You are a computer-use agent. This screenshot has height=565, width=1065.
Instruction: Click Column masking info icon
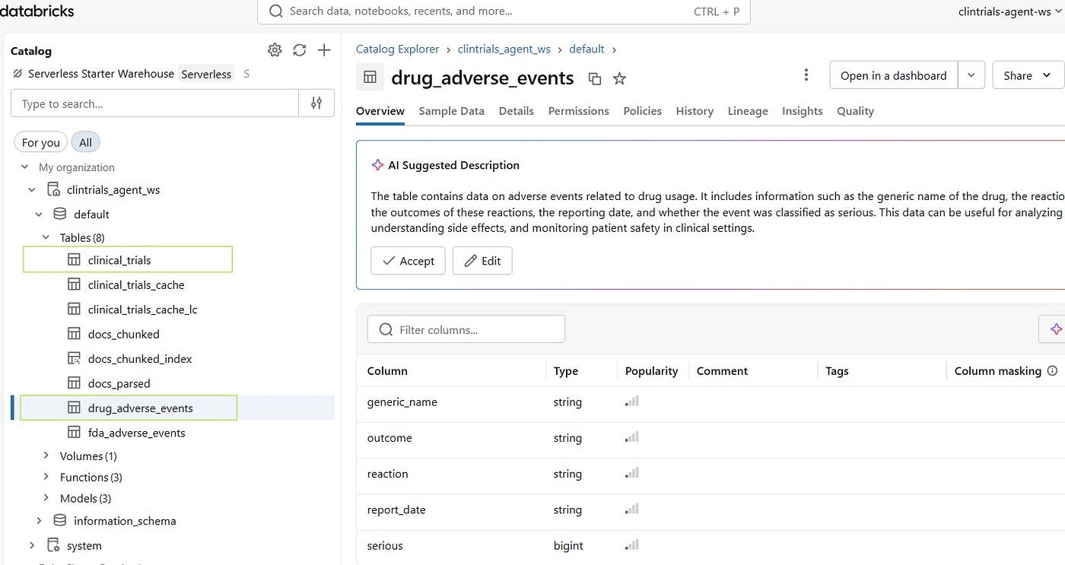1053,371
